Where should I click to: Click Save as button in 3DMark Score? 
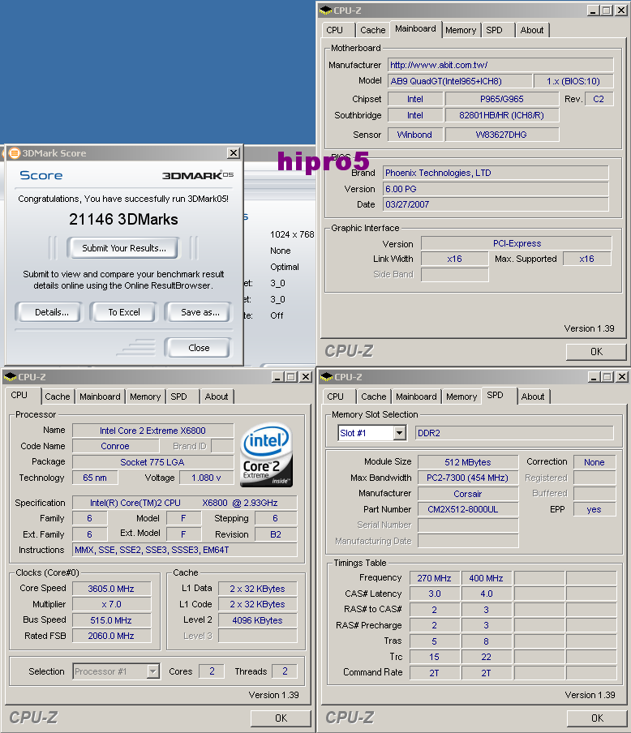point(200,312)
